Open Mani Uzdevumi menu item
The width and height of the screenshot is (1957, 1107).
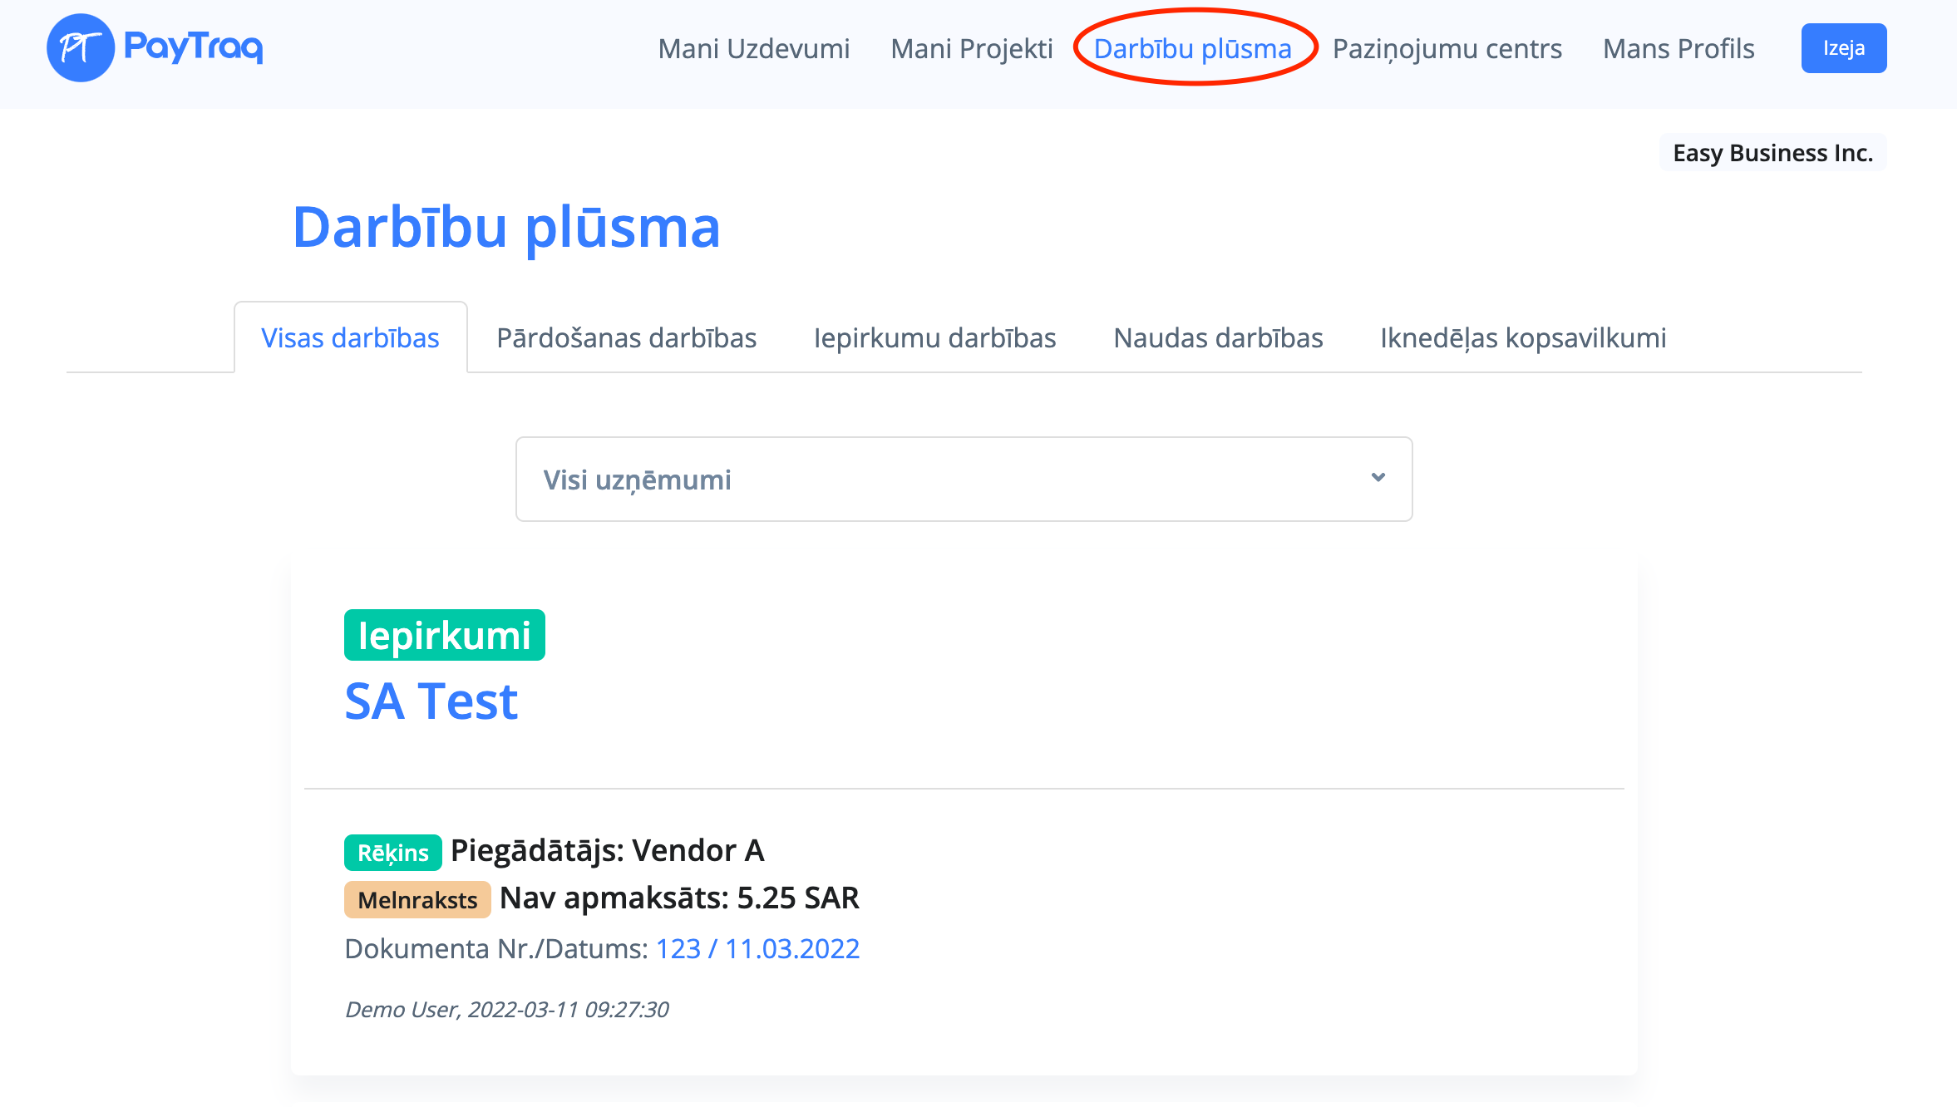click(753, 49)
